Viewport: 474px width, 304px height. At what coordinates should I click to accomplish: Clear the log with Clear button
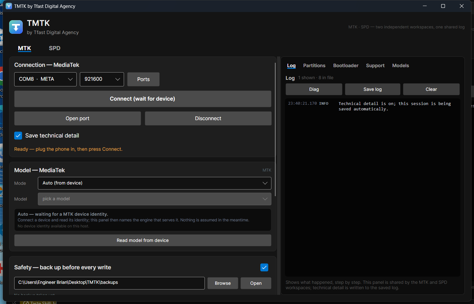click(431, 89)
